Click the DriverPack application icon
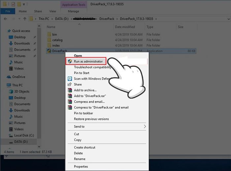The width and height of the screenshot is (231, 171). 49,51
